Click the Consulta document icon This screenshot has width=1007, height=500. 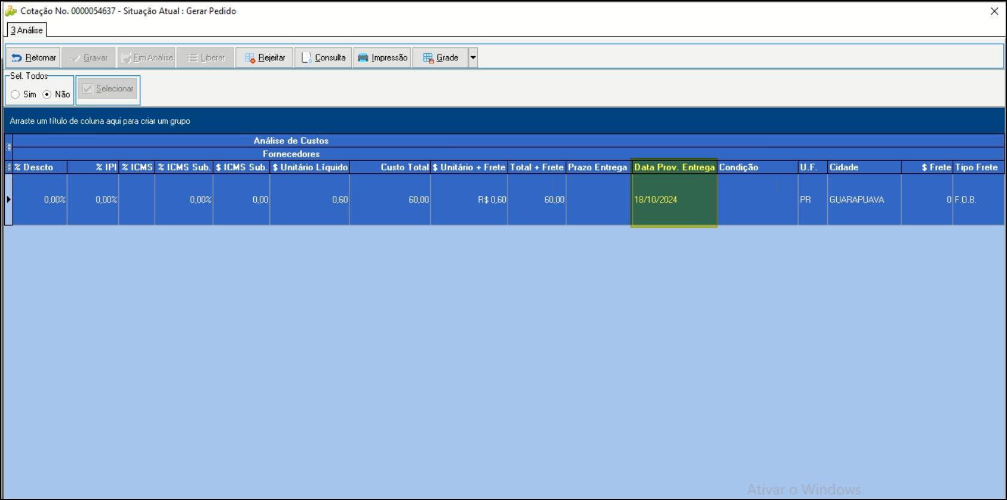pos(306,58)
